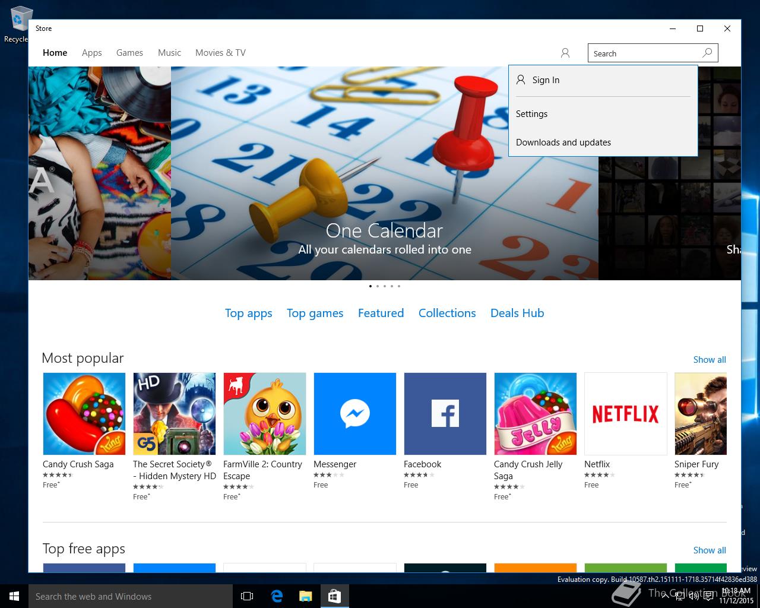This screenshot has height=608, width=760.
Task: Open Task View in taskbar
Action: pyautogui.click(x=247, y=596)
